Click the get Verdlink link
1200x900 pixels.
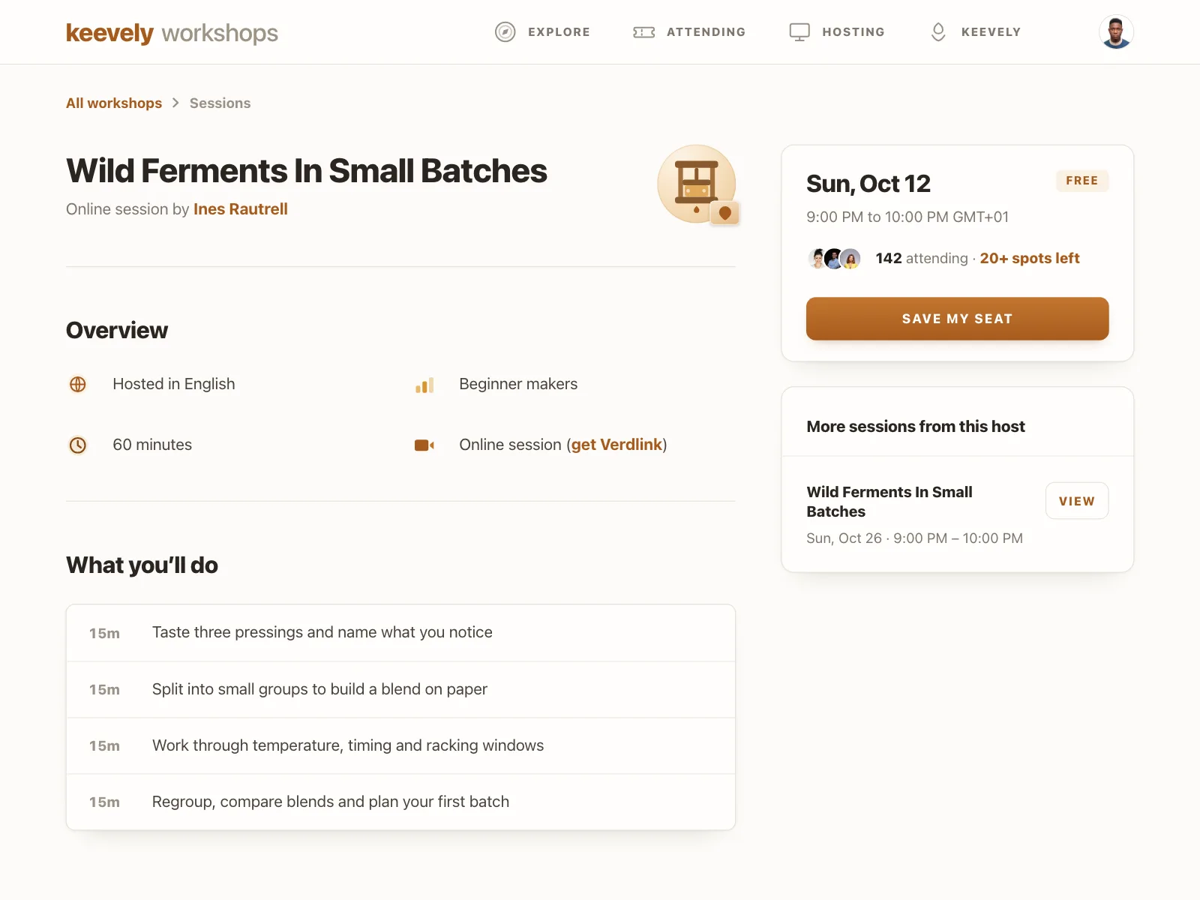click(x=616, y=445)
